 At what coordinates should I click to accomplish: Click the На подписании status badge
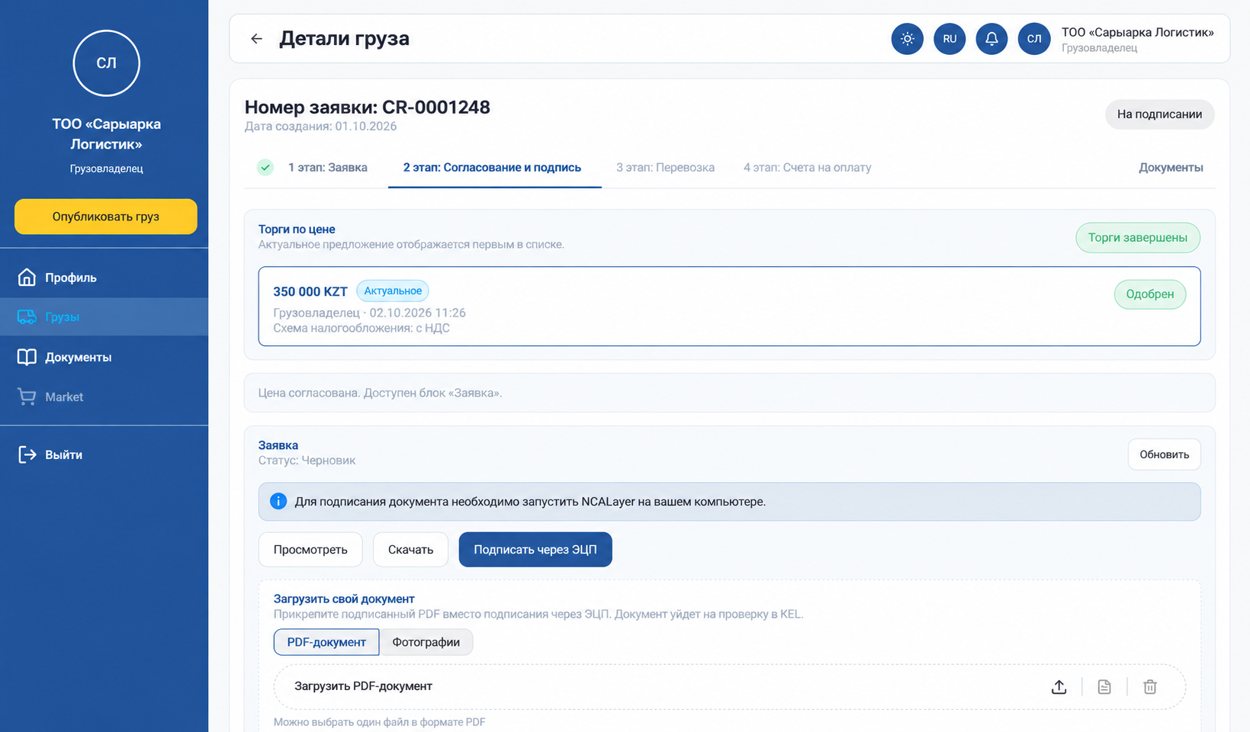1159,114
